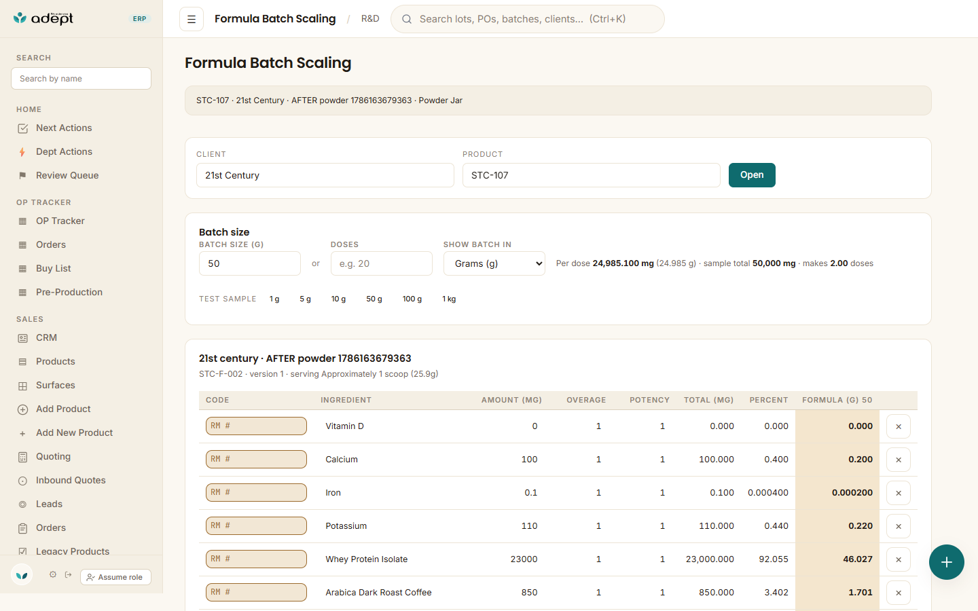Click the RM # code field for Iron

pyautogui.click(x=256, y=493)
